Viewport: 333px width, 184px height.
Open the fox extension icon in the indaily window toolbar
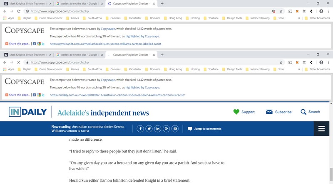point(297,62)
